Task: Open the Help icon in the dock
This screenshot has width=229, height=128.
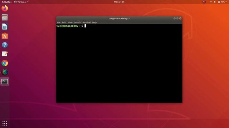Action: pyautogui.click(x=5, y=45)
